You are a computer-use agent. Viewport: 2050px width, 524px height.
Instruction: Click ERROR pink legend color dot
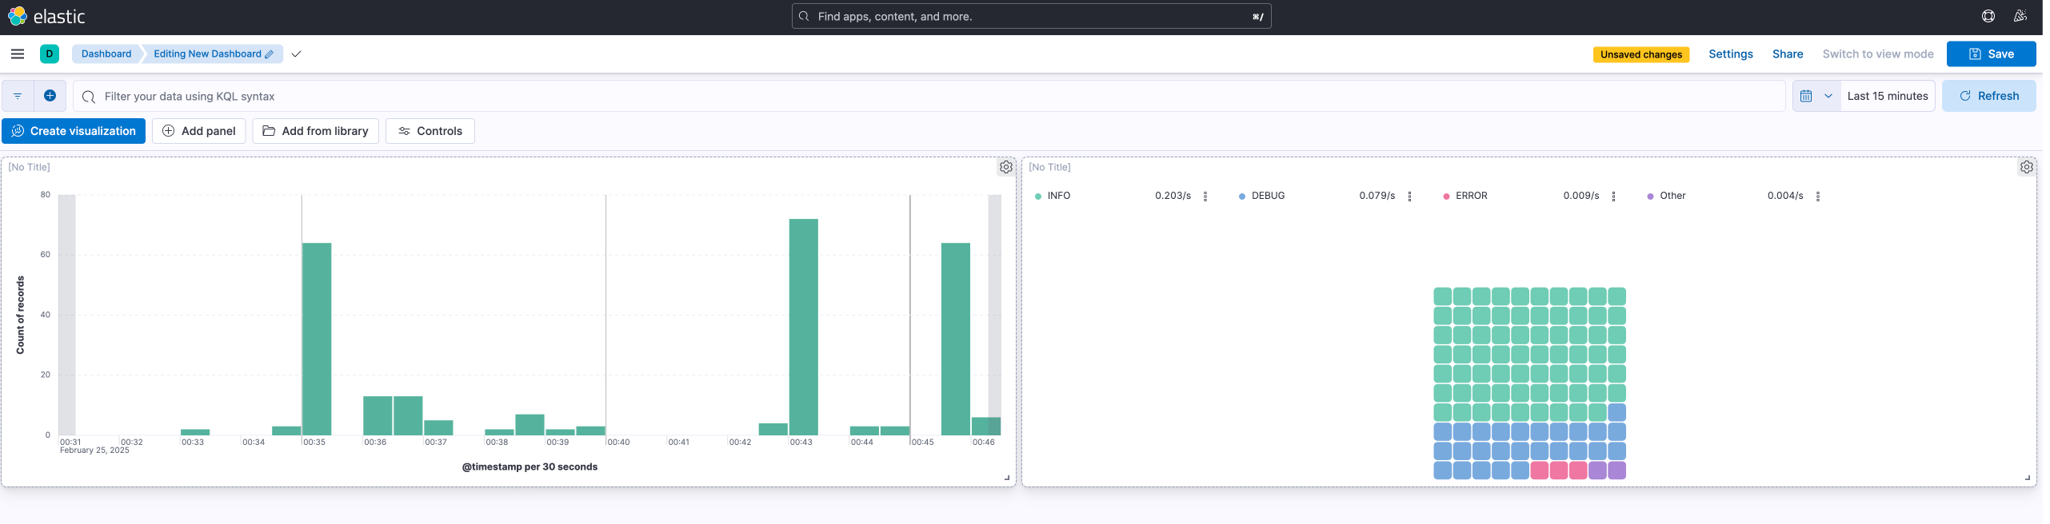click(x=1446, y=196)
